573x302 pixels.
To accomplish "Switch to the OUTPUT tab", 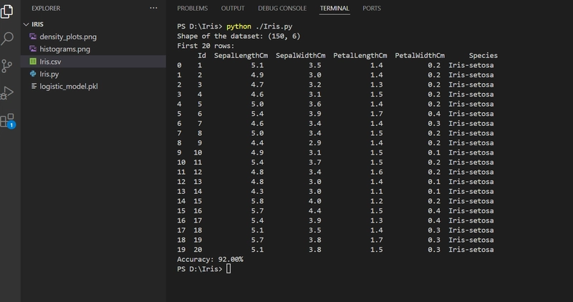I will (x=233, y=9).
